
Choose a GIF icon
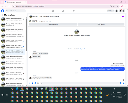click(x=38, y=83)
